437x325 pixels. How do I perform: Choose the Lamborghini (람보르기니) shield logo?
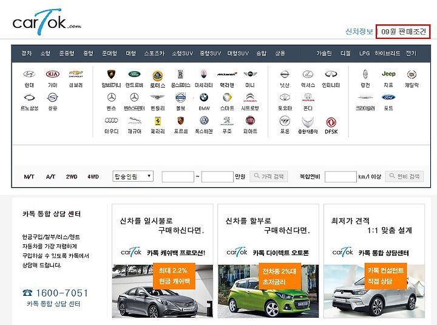[x=111, y=74]
